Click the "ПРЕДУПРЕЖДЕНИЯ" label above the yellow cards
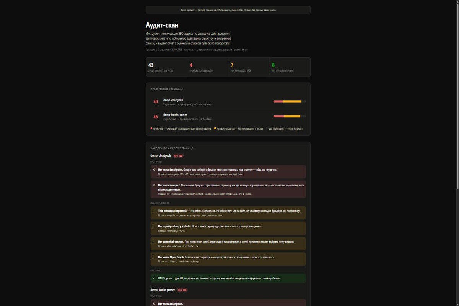Viewport: 459px width, 306px height. pyautogui.click(x=160, y=203)
